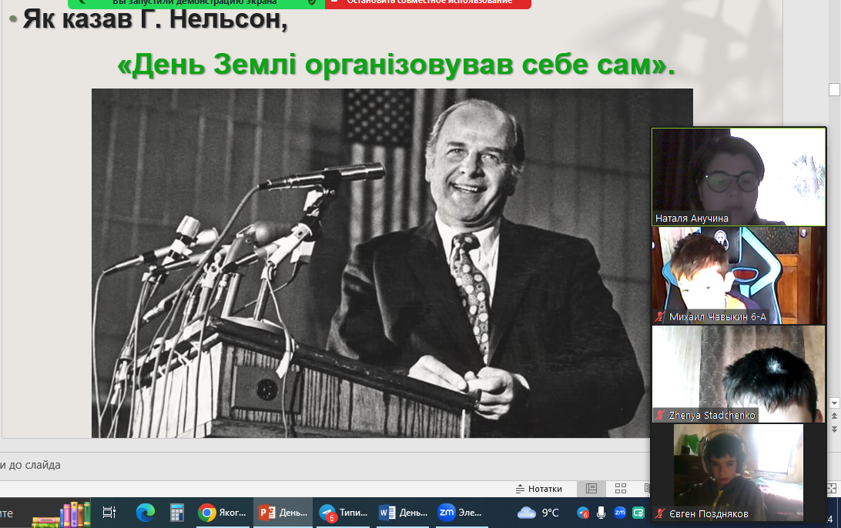This screenshot has height=528, width=841.
Task: Open Calculator from taskbar
Action: coord(176,513)
